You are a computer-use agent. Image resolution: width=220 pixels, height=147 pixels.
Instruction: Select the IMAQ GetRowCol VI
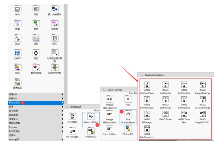point(165,85)
